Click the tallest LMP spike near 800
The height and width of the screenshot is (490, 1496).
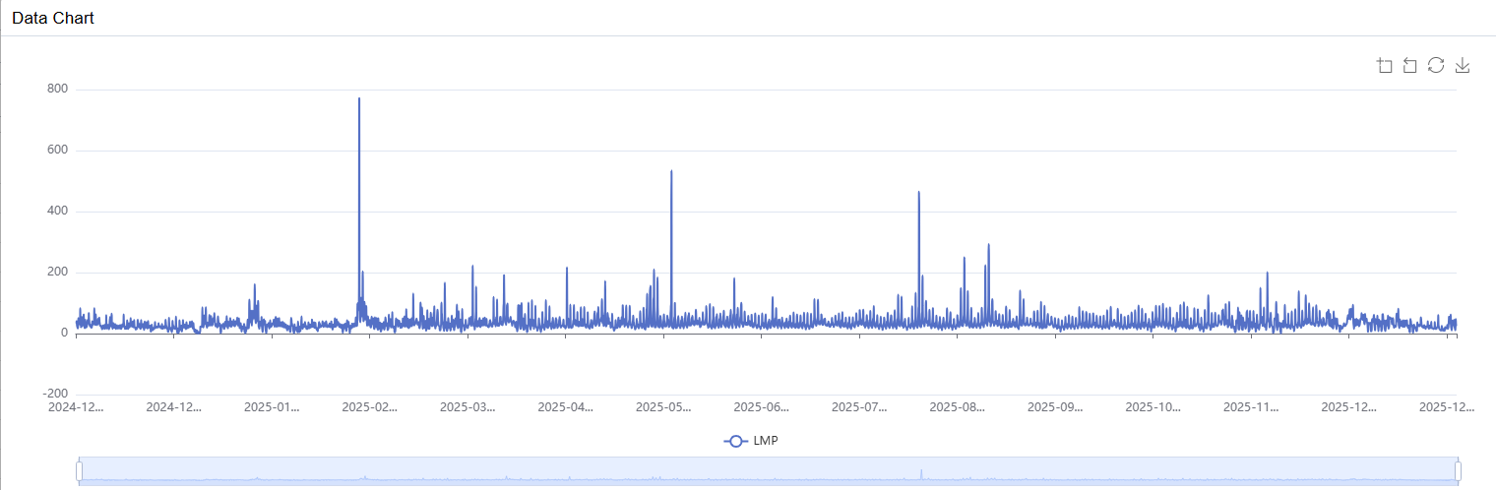pos(359,99)
